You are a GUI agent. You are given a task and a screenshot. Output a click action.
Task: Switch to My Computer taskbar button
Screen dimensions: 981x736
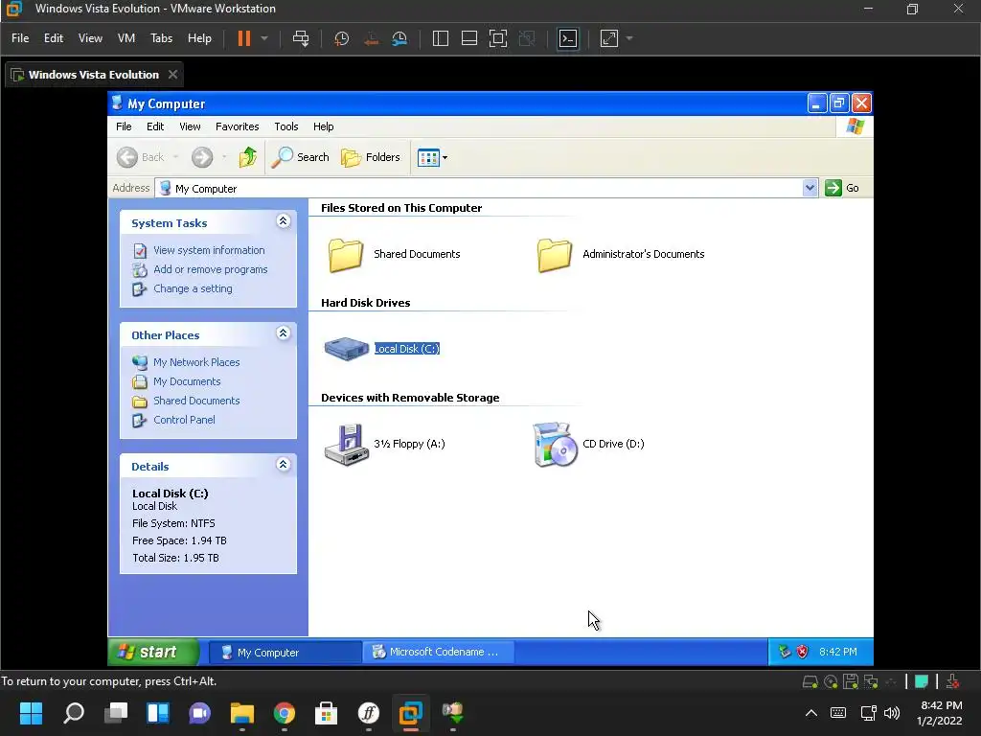pos(285,652)
